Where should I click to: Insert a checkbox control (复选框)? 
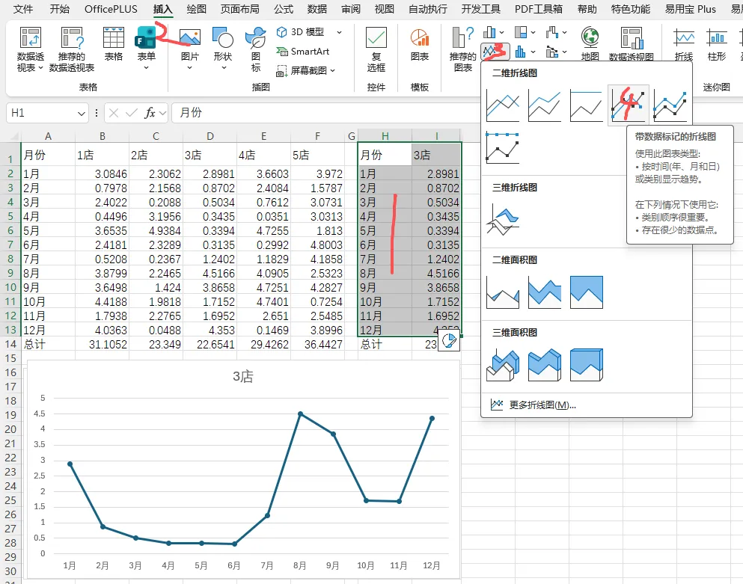pos(376,49)
